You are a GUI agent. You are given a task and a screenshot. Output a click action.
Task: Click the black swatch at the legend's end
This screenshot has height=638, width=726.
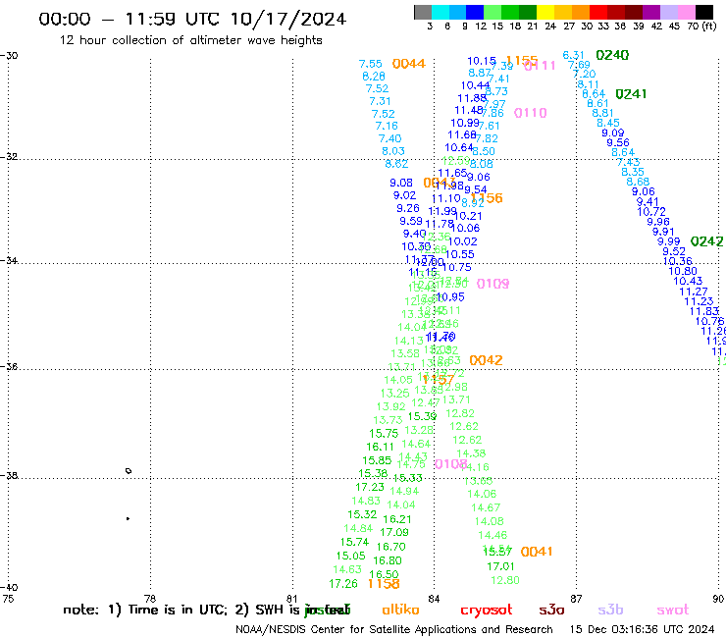pos(704,12)
